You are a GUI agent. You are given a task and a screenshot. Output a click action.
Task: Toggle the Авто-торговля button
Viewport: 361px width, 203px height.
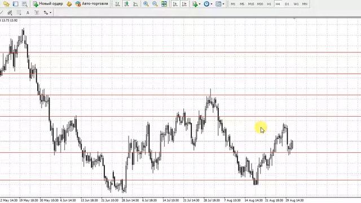[92, 4]
